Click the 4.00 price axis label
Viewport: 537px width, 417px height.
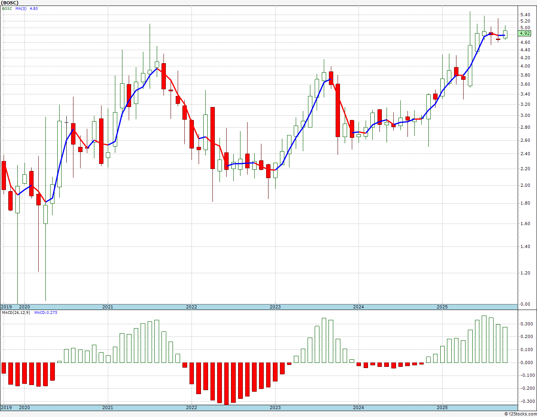(x=525, y=66)
